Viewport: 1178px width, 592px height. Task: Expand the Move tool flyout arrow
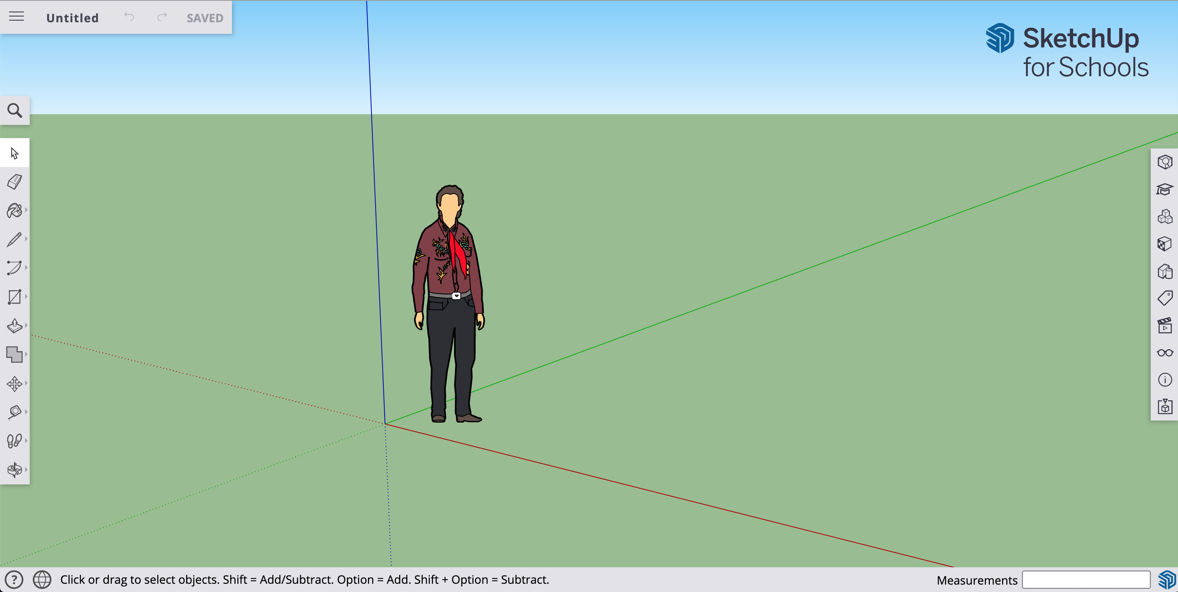(x=26, y=383)
